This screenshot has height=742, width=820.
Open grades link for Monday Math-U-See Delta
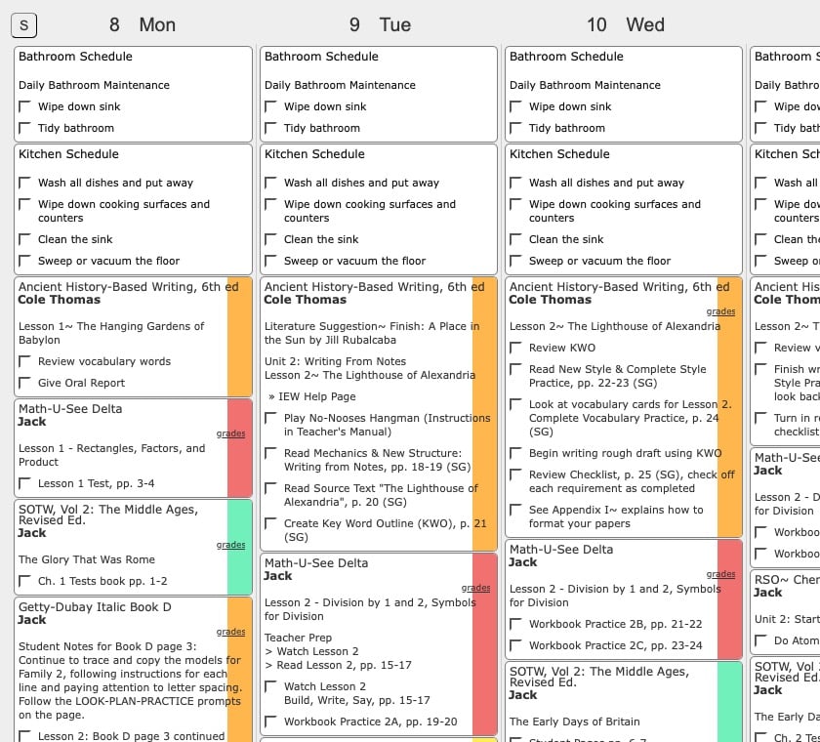click(x=230, y=433)
